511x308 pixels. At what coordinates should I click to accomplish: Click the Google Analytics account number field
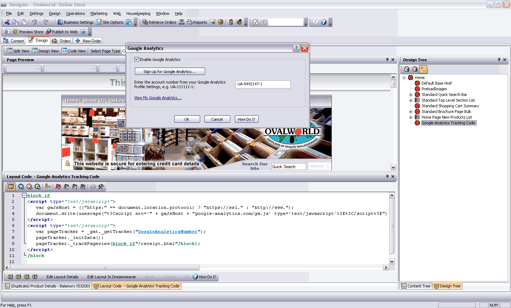click(x=263, y=84)
